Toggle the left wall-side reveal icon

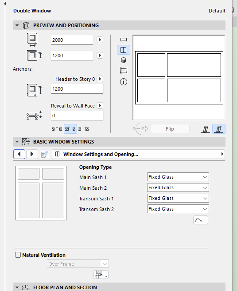[206, 129]
